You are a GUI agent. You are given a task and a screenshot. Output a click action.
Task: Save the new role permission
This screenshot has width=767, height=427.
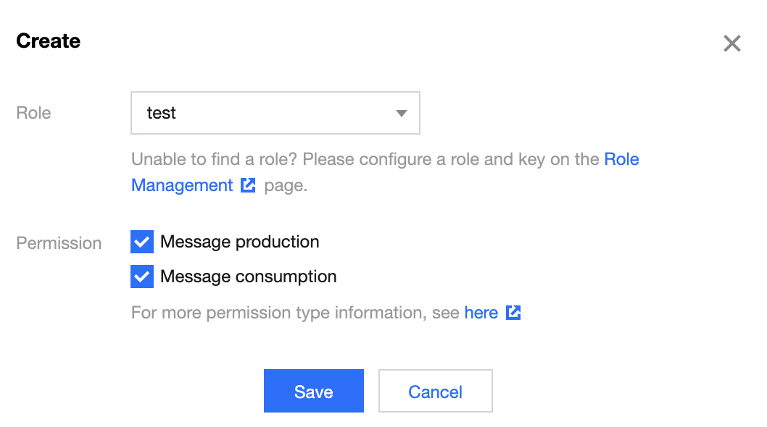tap(314, 391)
